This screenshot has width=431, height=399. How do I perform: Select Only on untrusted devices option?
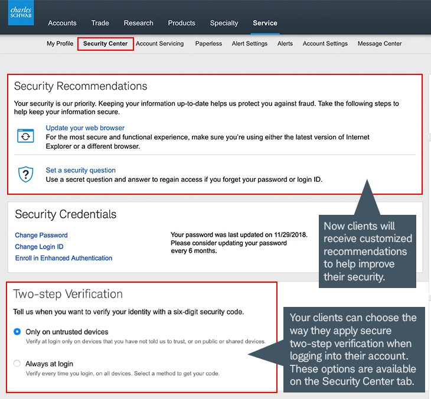(x=17, y=332)
